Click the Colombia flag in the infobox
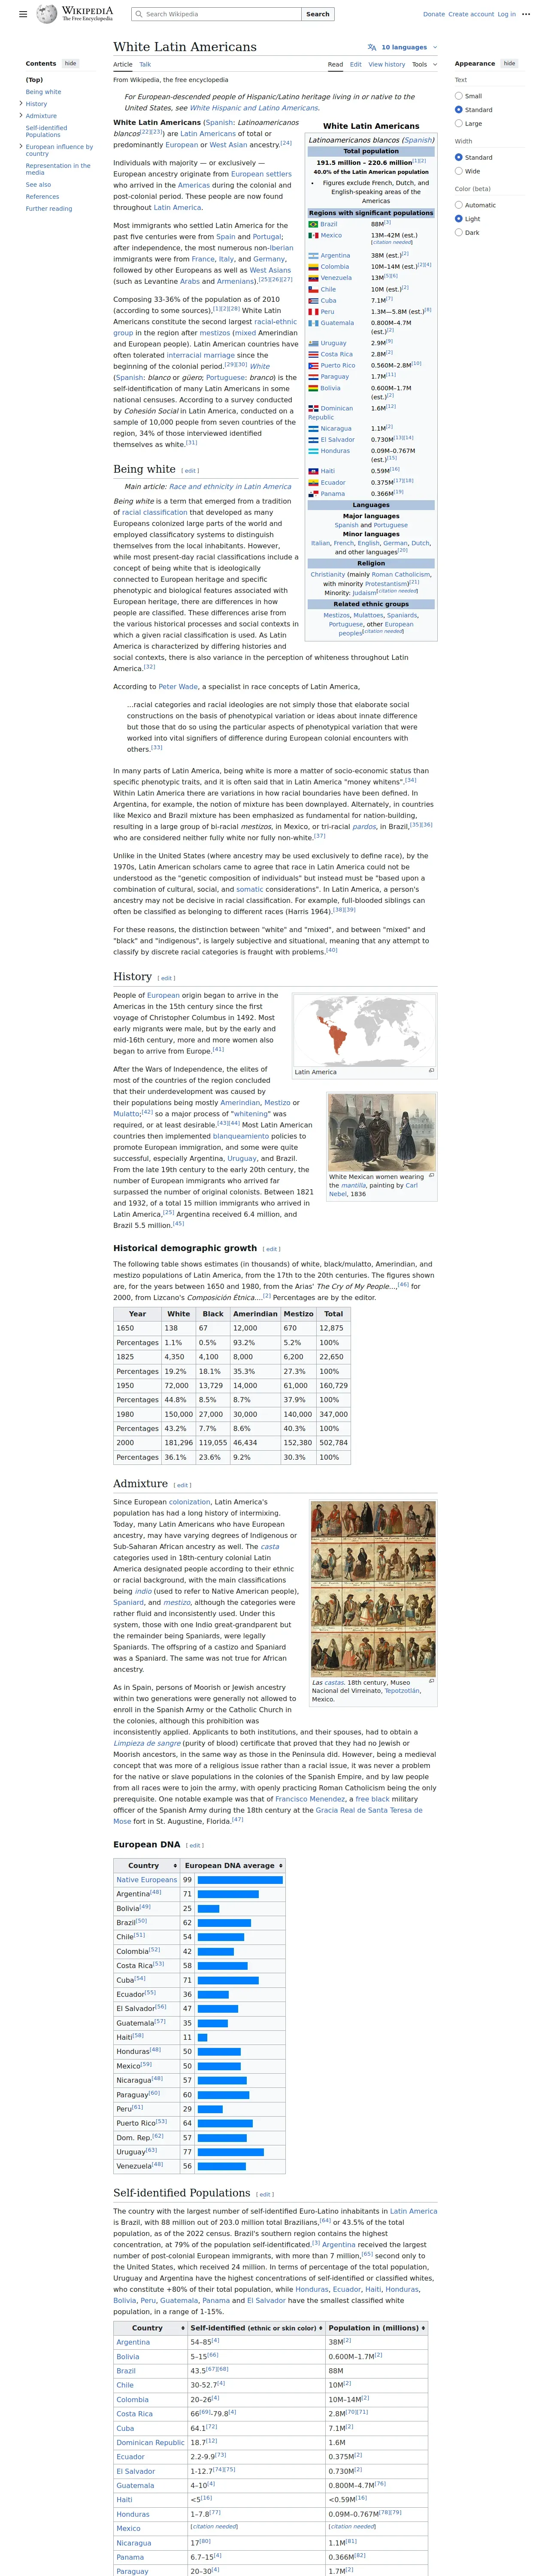Screen dimensions: 551x2576 click(313, 267)
